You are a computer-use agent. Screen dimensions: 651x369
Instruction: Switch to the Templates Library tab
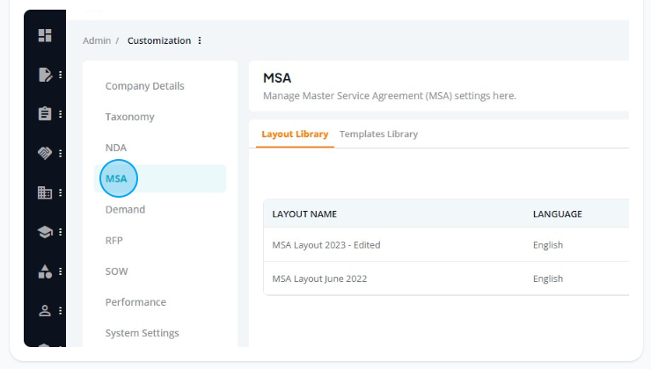pyautogui.click(x=378, y=134)
